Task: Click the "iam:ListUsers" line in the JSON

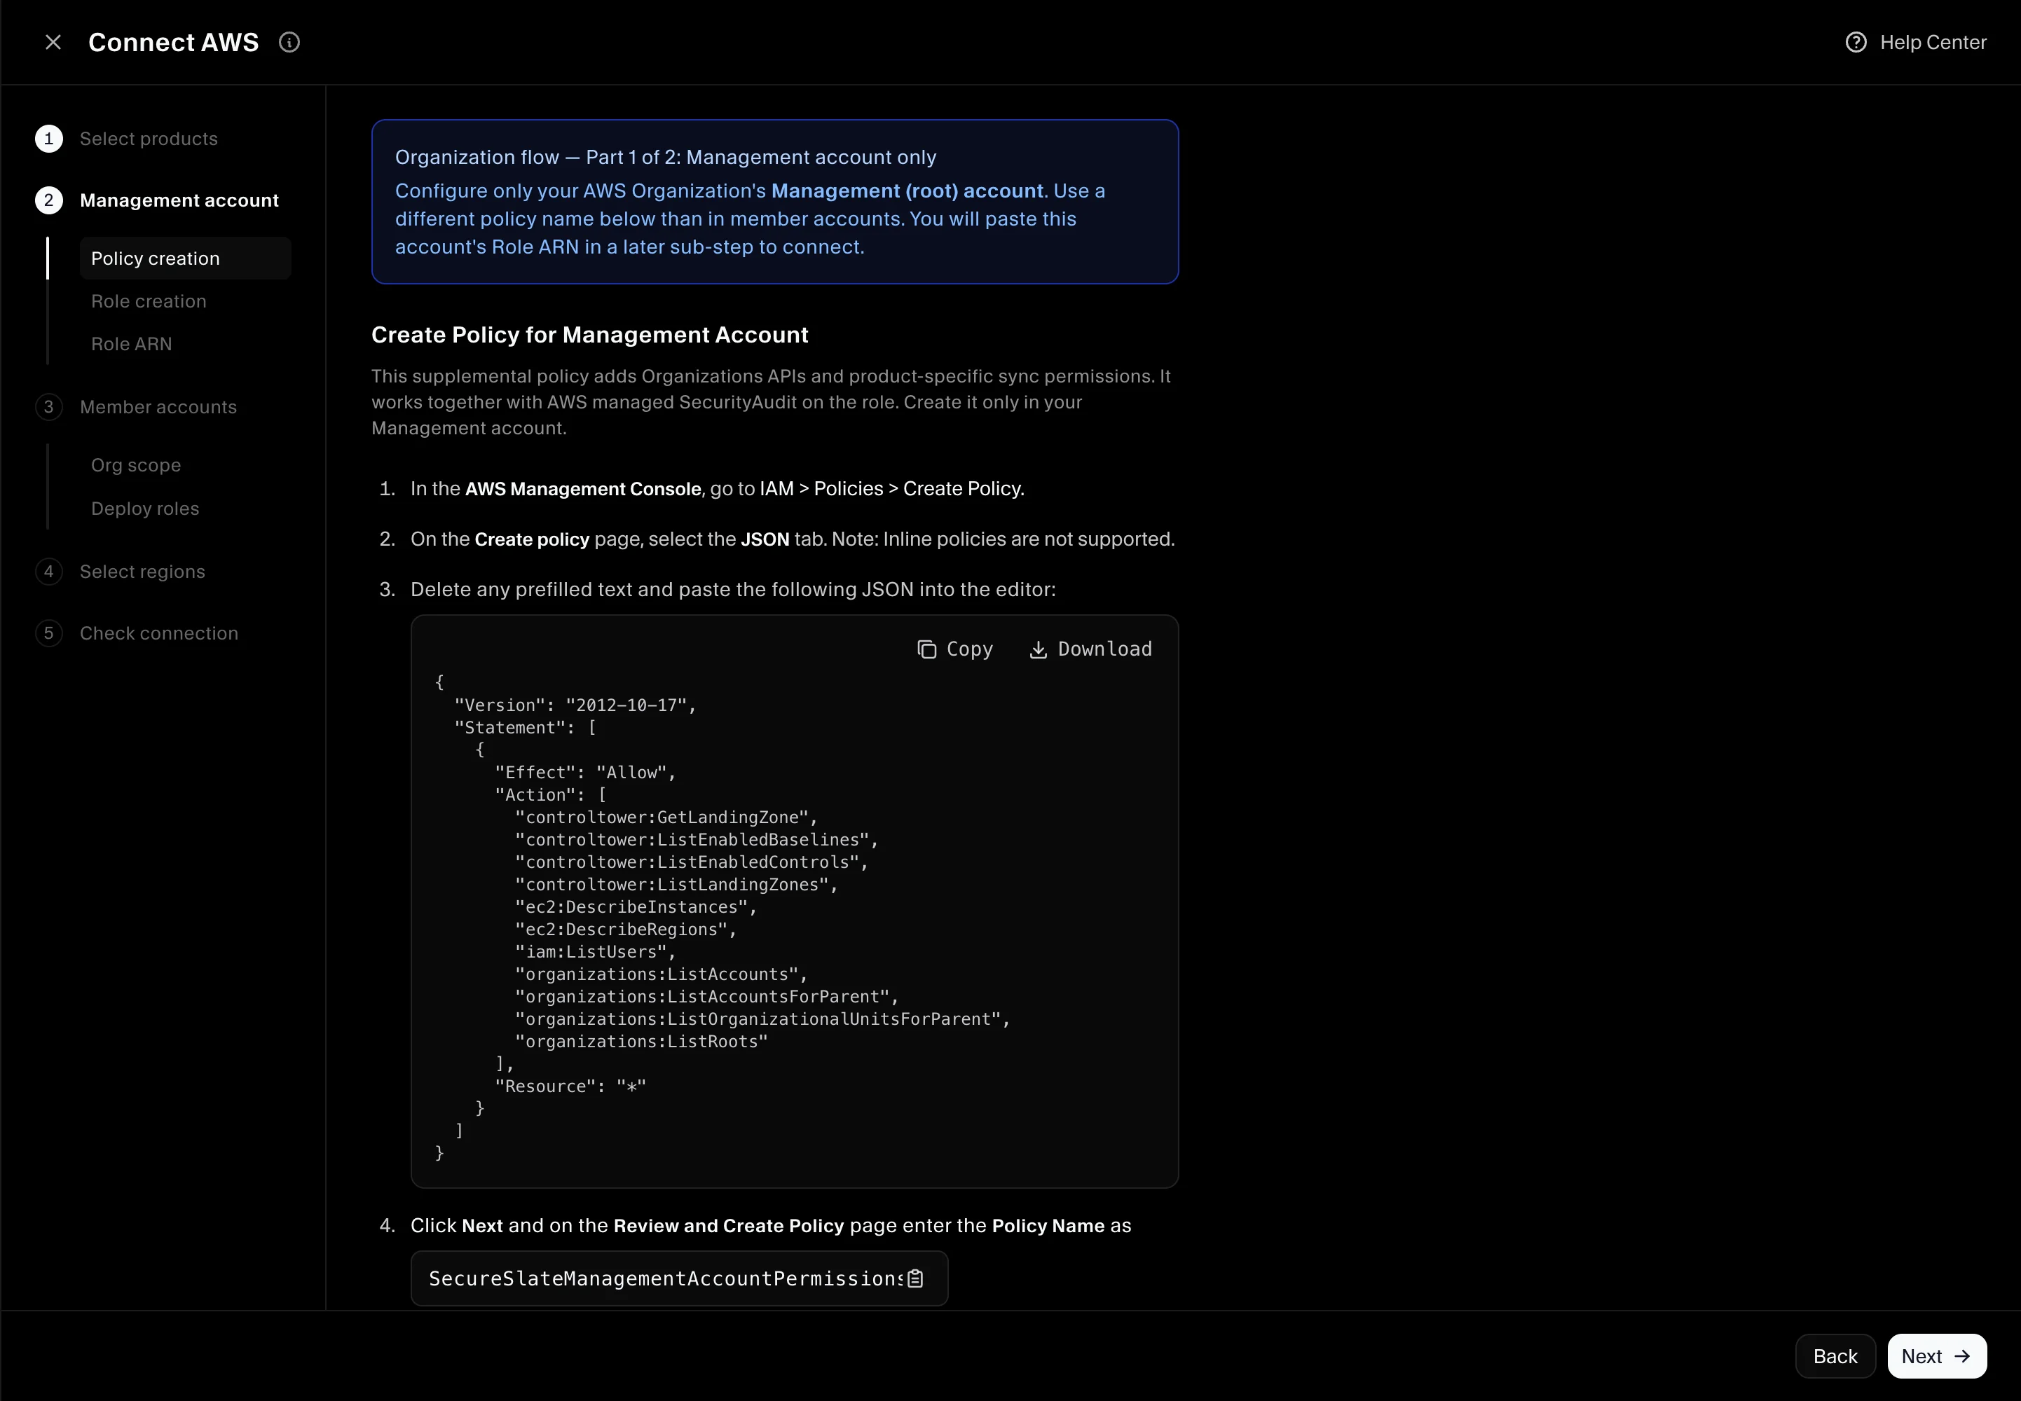Action: (x=595, y=951)
